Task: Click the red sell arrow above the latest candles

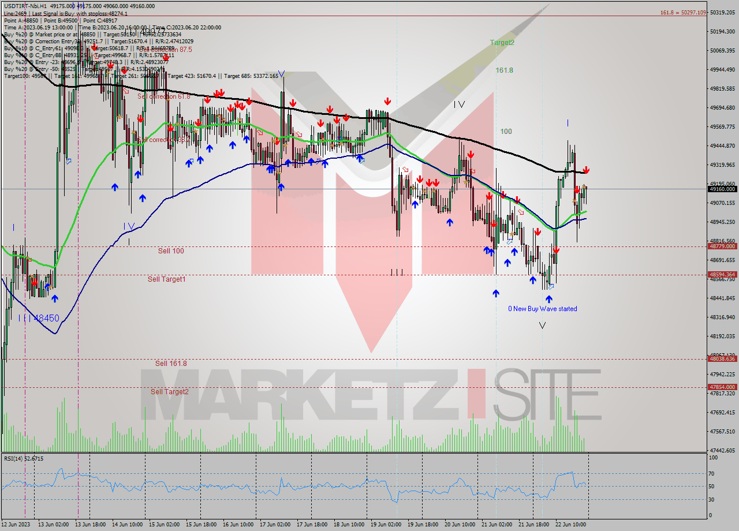Action: 587,170
